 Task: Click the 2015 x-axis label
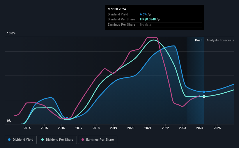(44, 128)
